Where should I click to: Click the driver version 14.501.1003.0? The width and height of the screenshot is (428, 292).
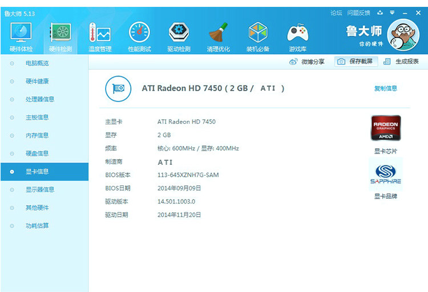pos(176,202)
